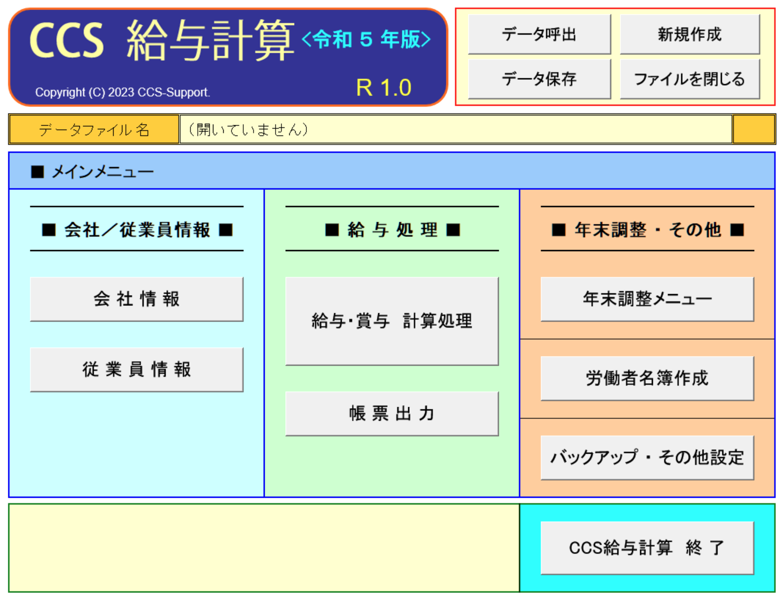Click the 年末調整・その他 section heading
783x601 pixels.
[647, 230]
